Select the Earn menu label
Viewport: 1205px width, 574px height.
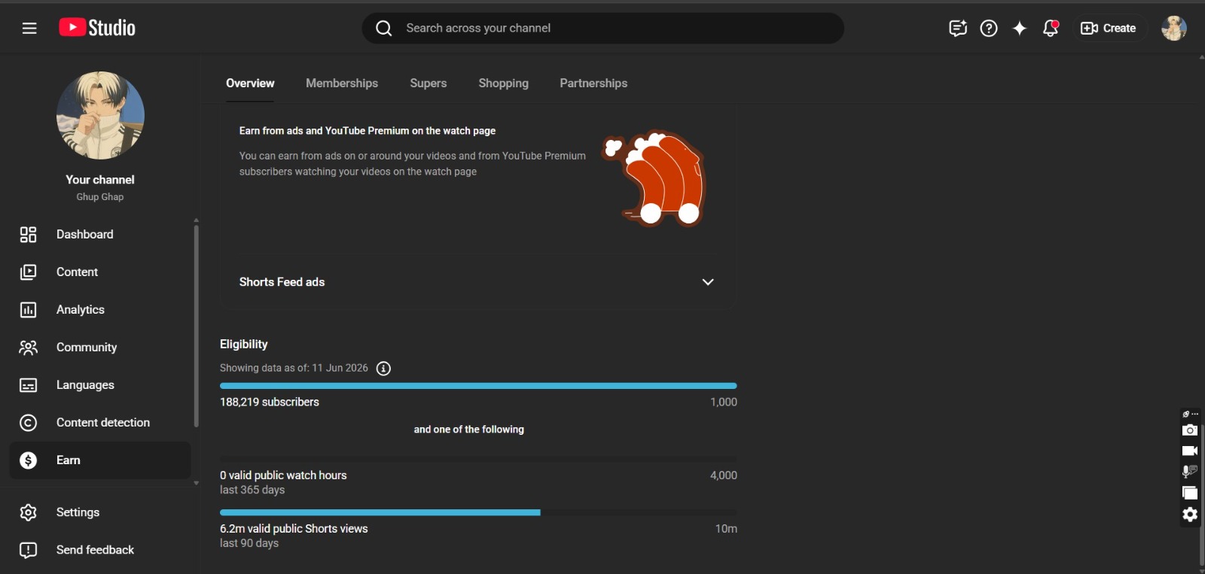tap(69, 460)
